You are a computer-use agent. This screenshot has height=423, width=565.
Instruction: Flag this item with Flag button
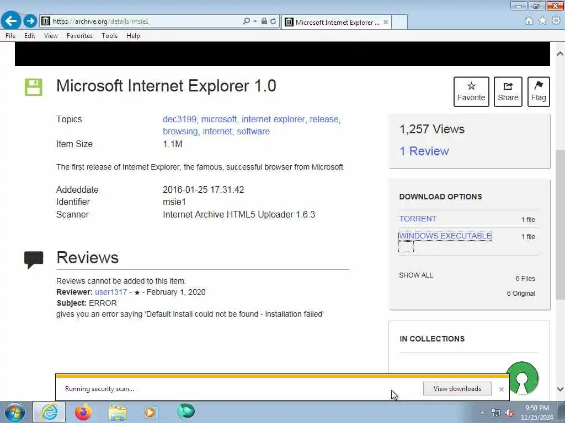539,91
